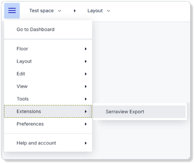Open the Tools menu entry
194x163 pixels.
[48, 99]
